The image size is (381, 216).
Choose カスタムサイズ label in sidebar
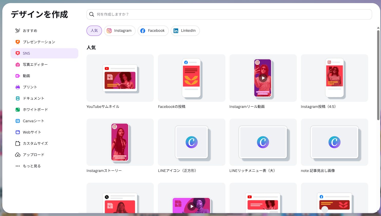pos(35,143)
